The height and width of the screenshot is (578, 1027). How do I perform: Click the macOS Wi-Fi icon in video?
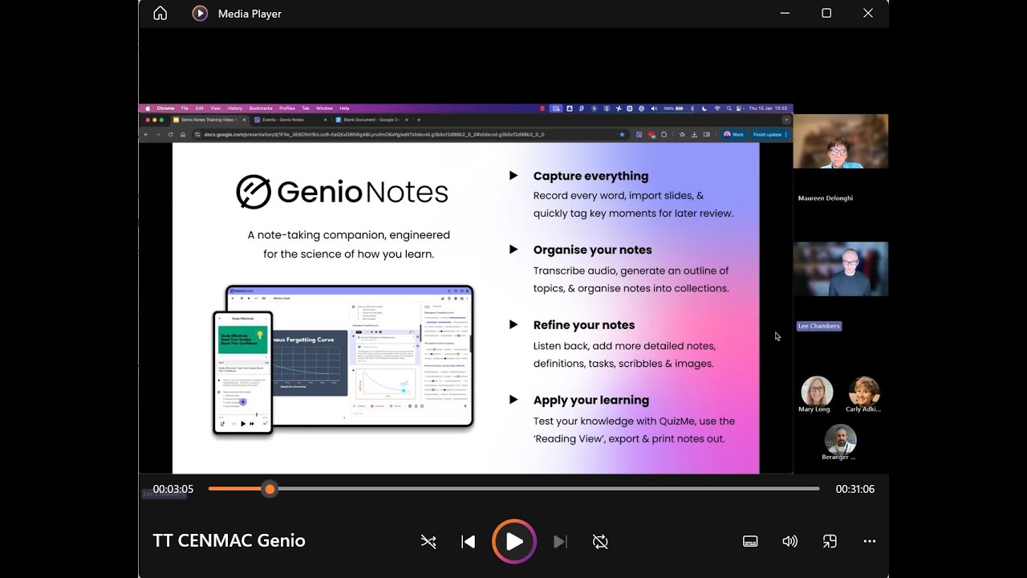(716, 108)
